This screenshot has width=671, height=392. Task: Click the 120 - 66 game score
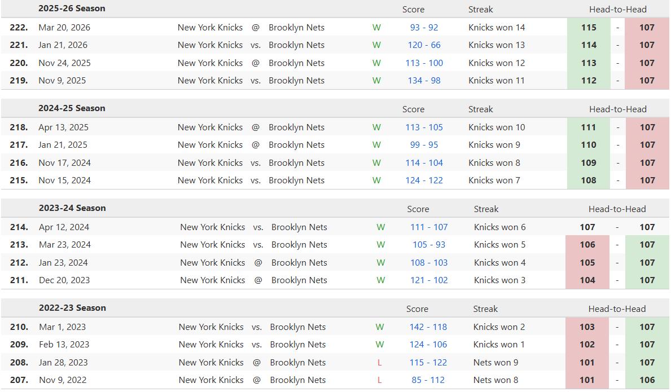coord(424,45)
